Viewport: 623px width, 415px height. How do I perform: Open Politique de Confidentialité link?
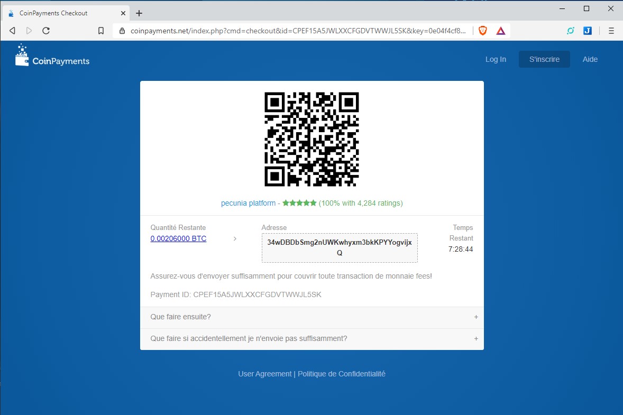(342, 374)
